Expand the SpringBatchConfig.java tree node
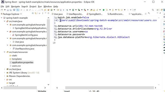Image resolution: width=165 pixels, height=92 pixels. pyautogui.click(x=10, y=35)
